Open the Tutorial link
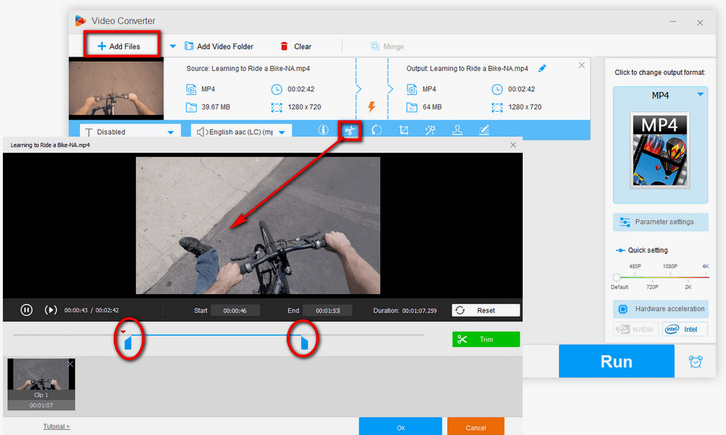 pyautogui.click(x=57, y=426)
